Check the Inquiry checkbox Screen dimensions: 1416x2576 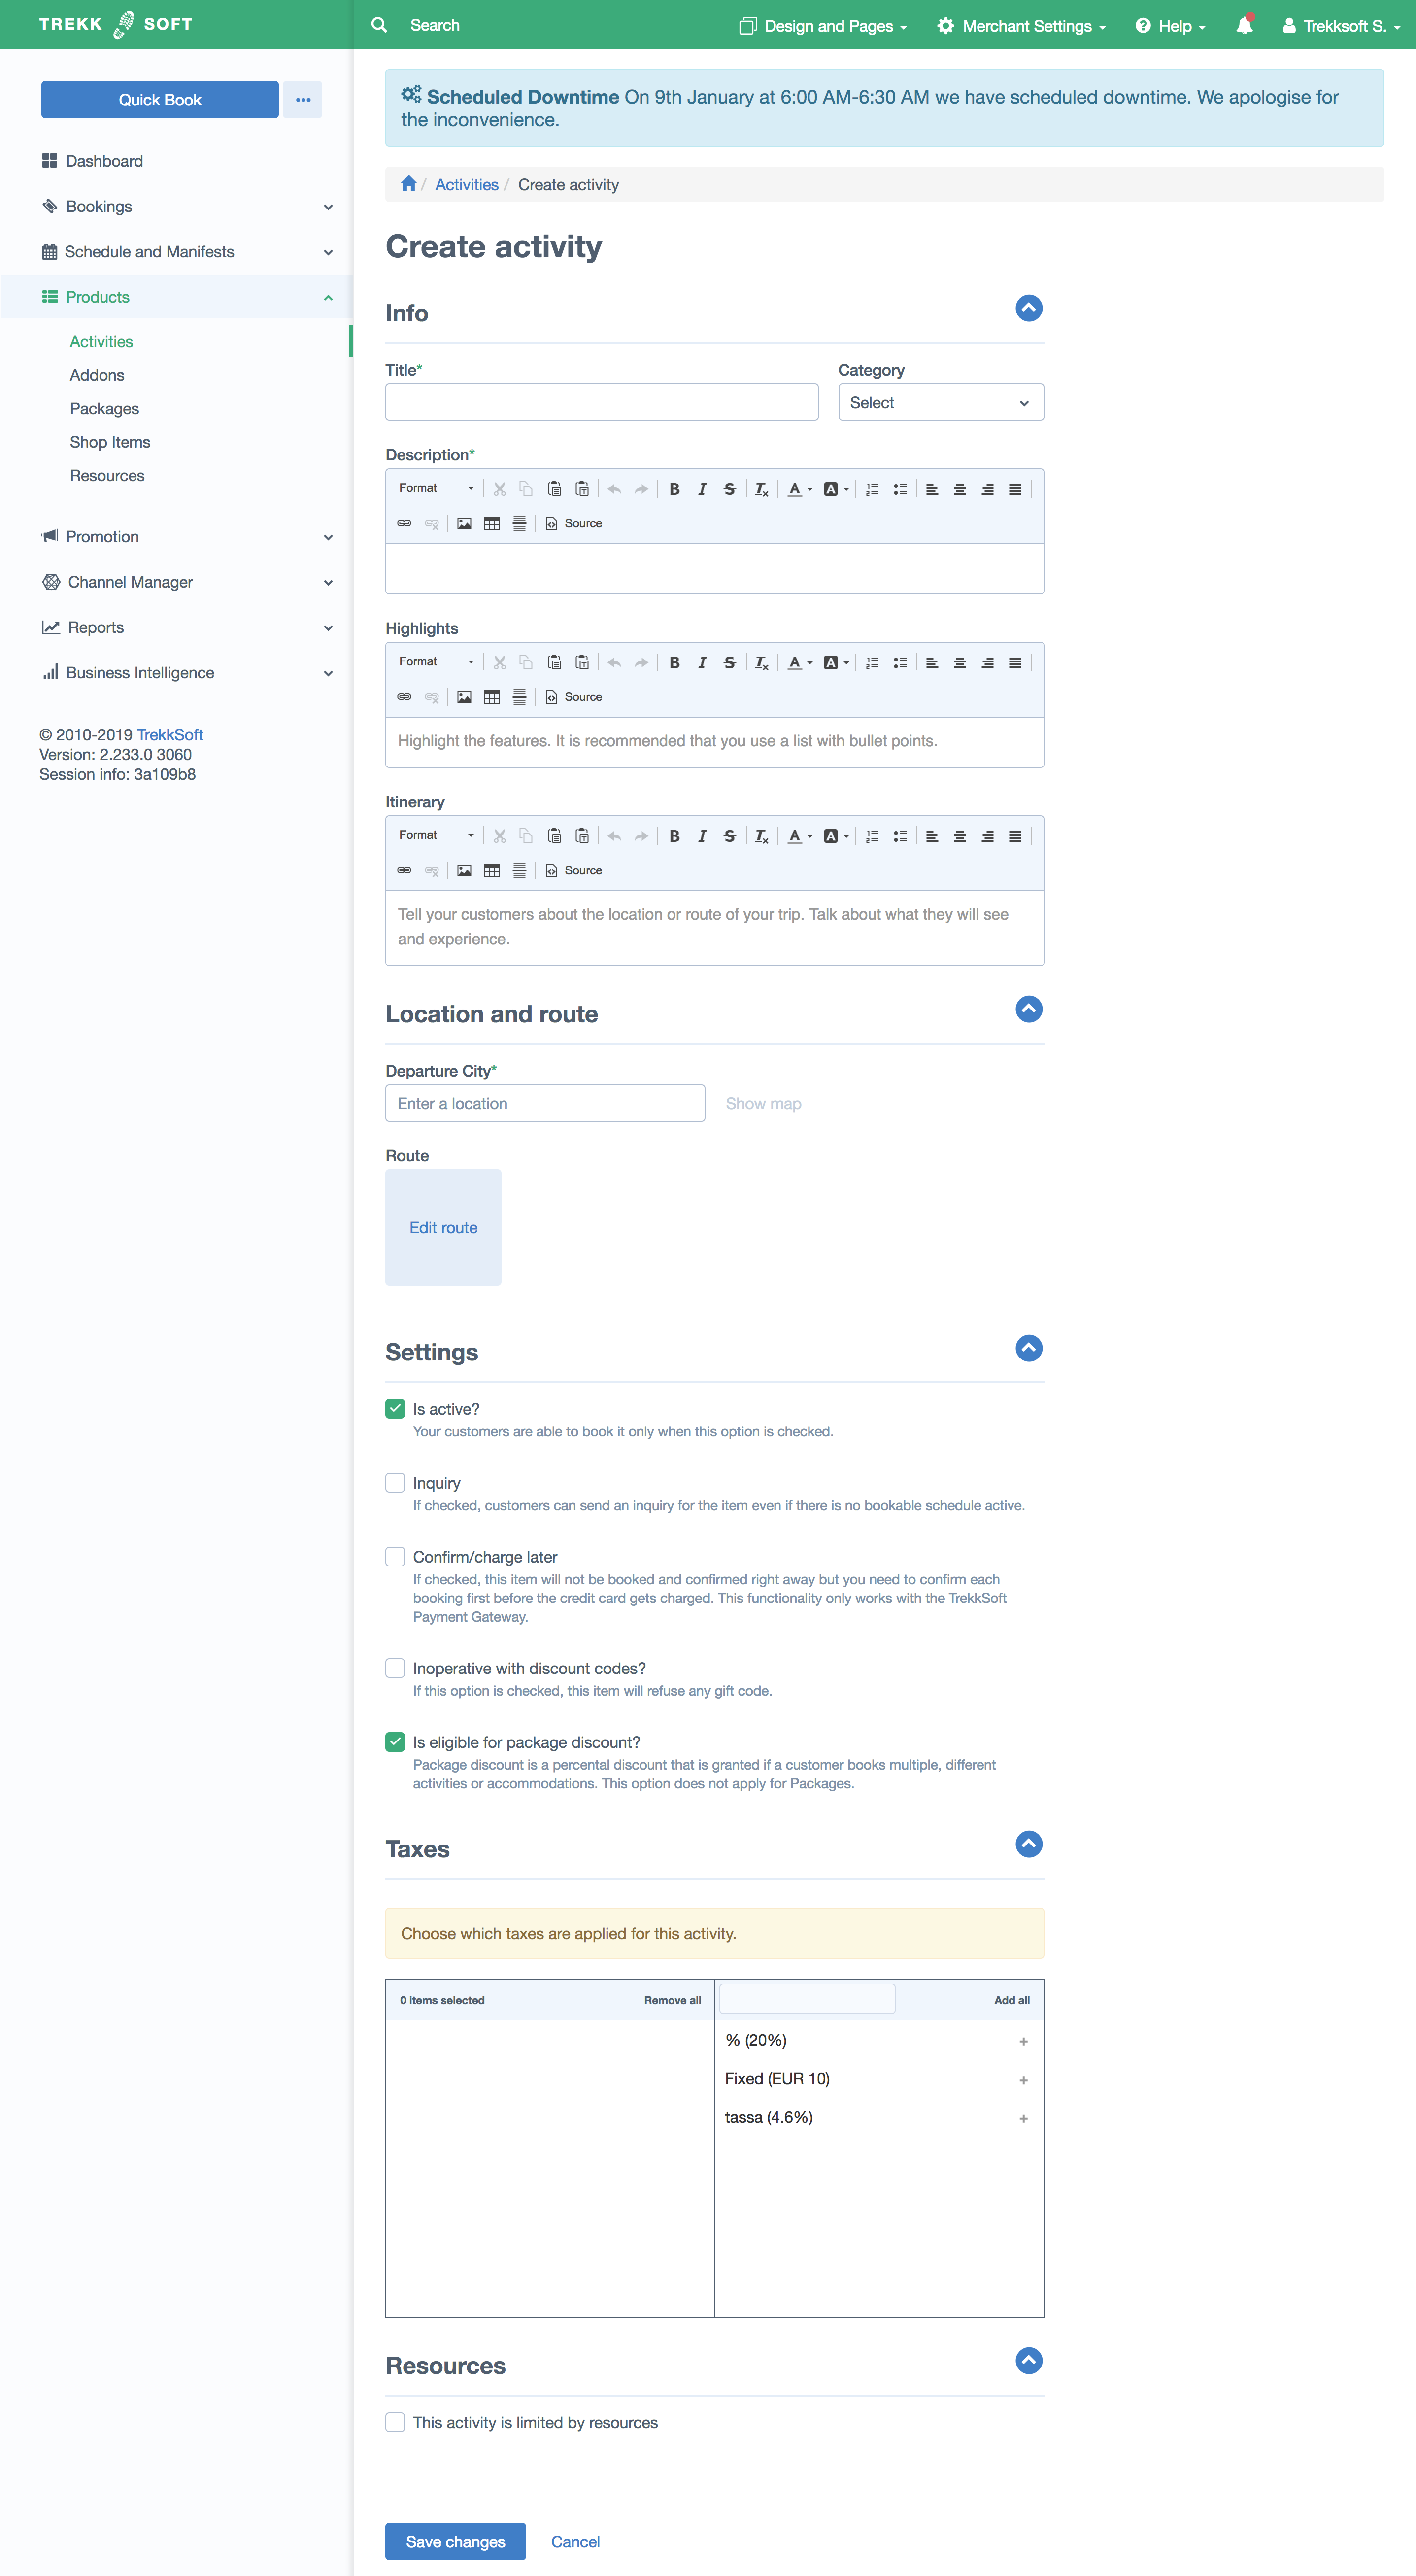pos(396,1482)
